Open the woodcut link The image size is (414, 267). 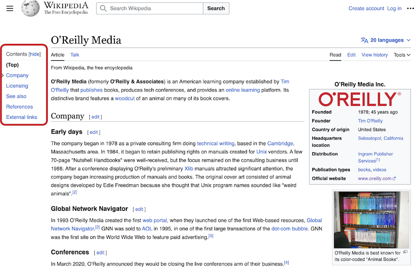click(124, 99)
